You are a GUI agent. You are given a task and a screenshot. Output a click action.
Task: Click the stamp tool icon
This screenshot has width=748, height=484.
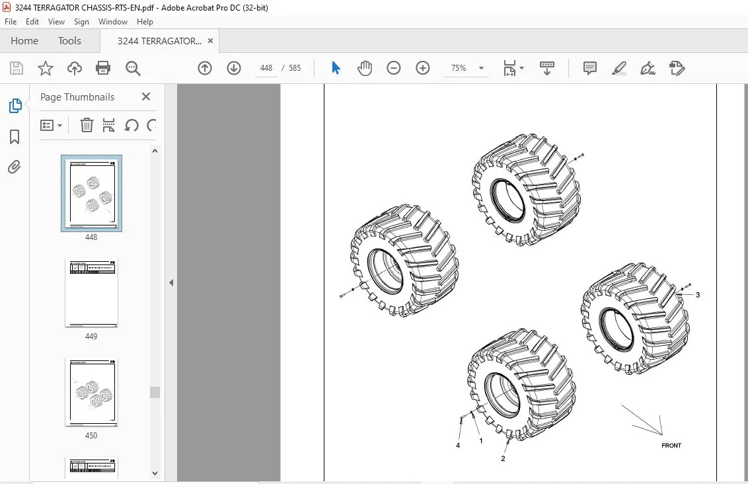[x=677, y=68]
